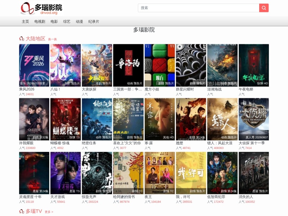288x216 pixels.
Task: Open the 电影 navigation item
Action: pos(54,22)
